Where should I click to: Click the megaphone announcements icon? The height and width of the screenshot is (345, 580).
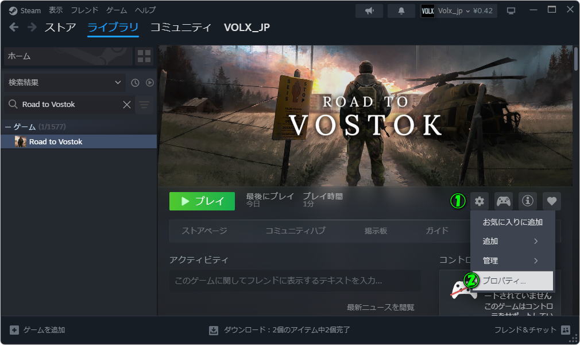click(x=369, y=11)
